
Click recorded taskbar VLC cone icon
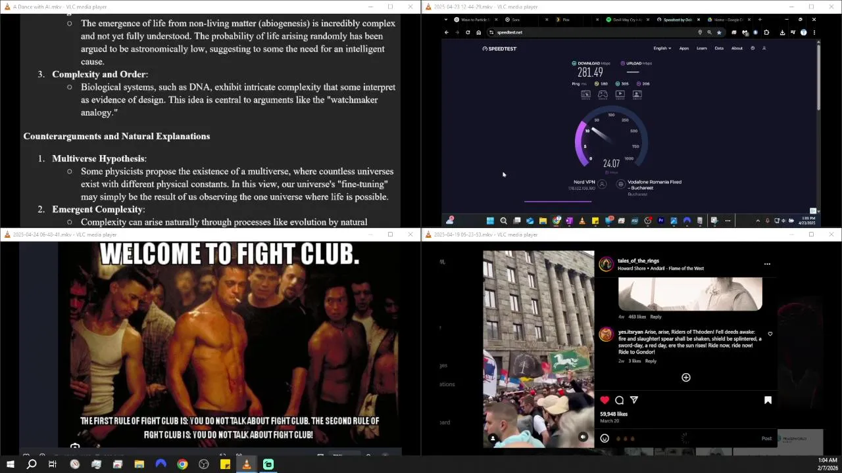pos(582,221)
